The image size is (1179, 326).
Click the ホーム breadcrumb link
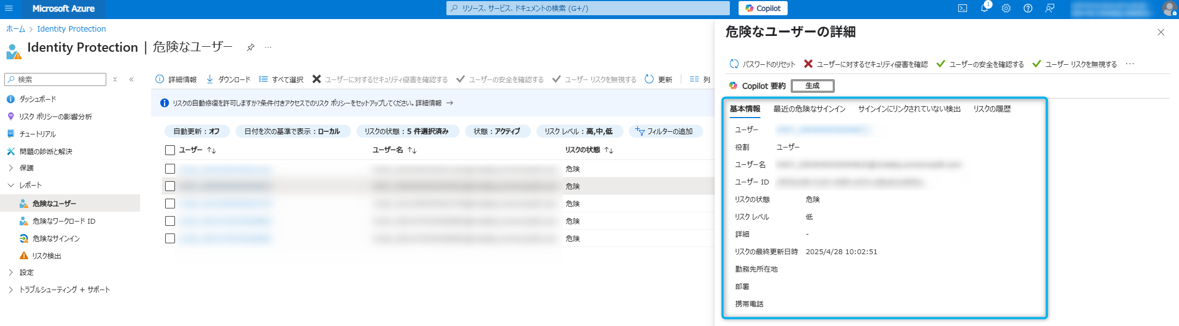(x=16, y=29)
